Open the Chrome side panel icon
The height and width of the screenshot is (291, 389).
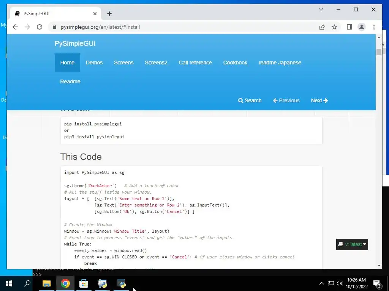[349, 27]
